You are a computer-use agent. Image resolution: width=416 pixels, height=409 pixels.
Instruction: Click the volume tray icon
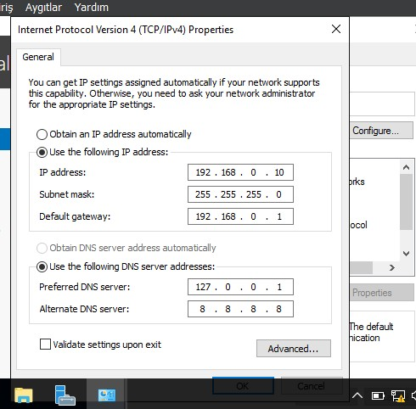413,395
